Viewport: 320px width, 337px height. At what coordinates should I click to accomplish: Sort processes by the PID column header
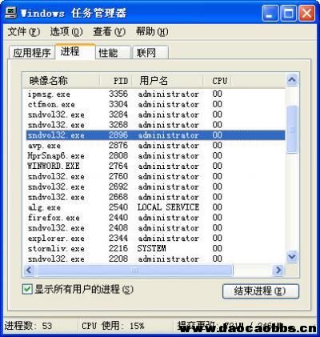(x=116, y=81)
